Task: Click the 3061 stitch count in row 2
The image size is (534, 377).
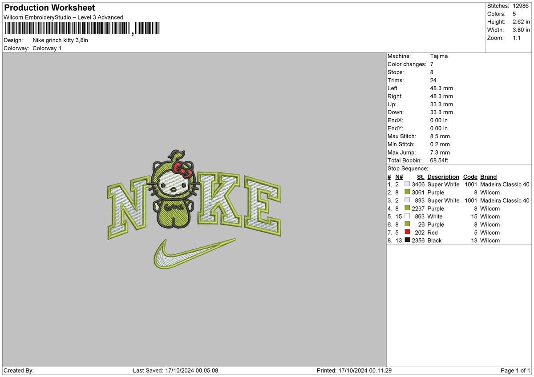Action: click(418, 193)
